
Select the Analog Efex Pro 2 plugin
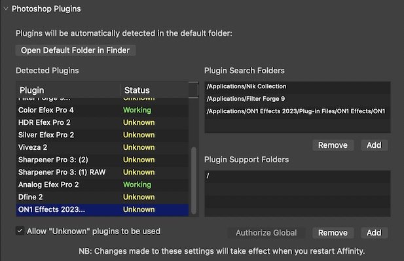[102, 184]
